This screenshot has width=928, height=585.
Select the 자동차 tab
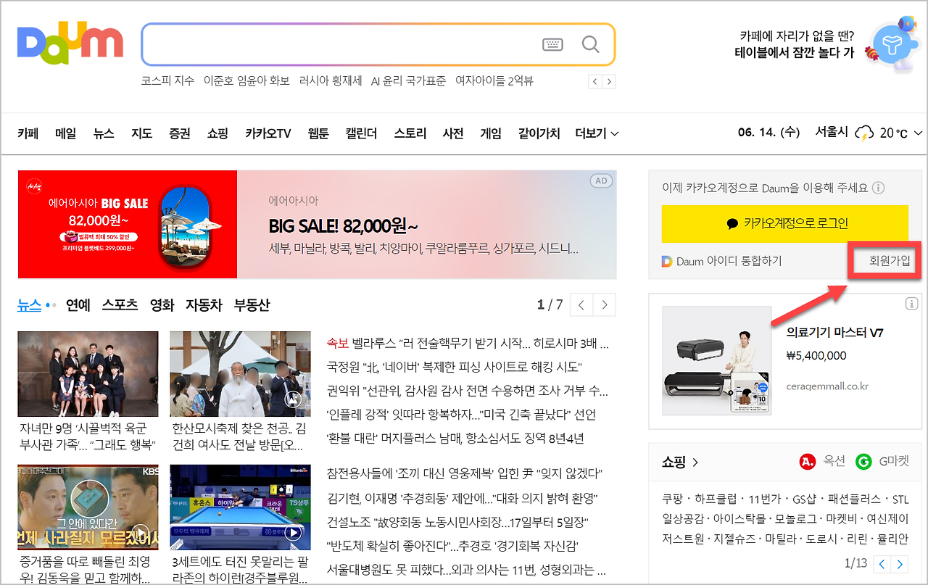[204, 305]
